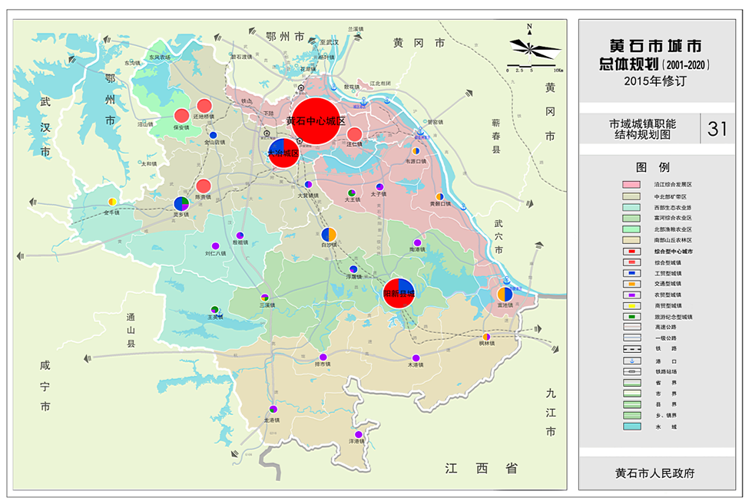The height and width of the screenshot is (504, 752).
Task: Select the purple 排市镇 marker
Action: pos(323,357)
